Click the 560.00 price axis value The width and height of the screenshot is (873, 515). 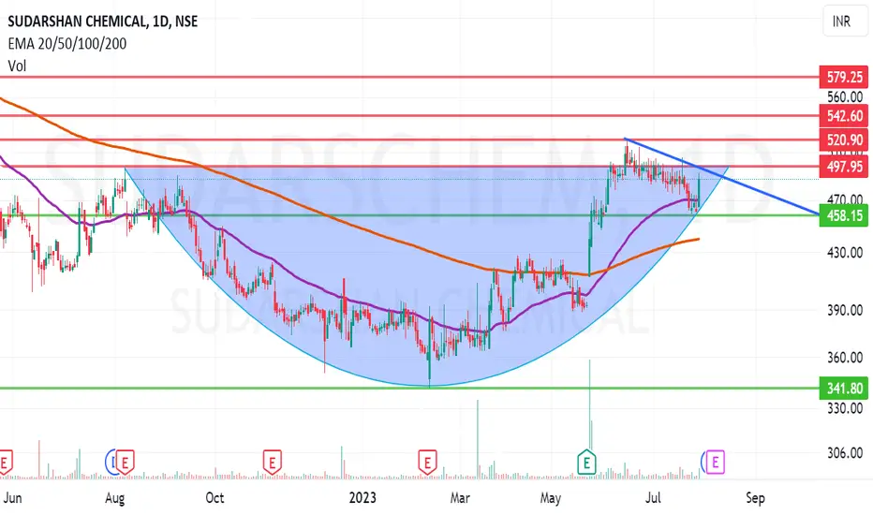[x=845, y=96]
